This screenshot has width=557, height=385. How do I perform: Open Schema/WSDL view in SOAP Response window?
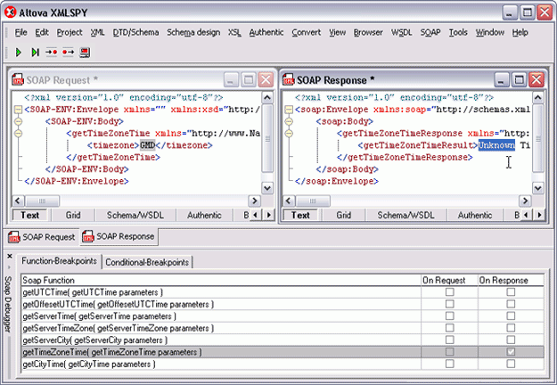tap(405, 216)
